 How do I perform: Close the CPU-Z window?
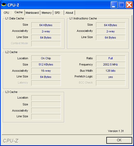pos(129,5)
